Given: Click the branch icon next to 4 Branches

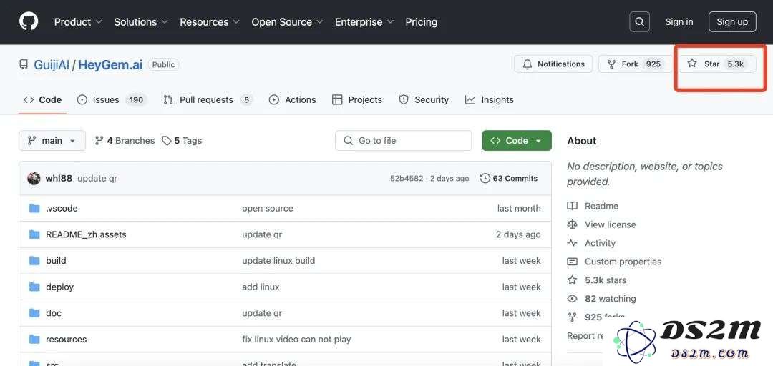Looking at the screenshot, I should [x=99, y=140].
